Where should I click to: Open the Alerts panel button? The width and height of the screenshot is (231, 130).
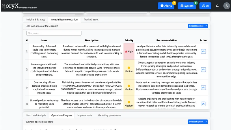166,6
